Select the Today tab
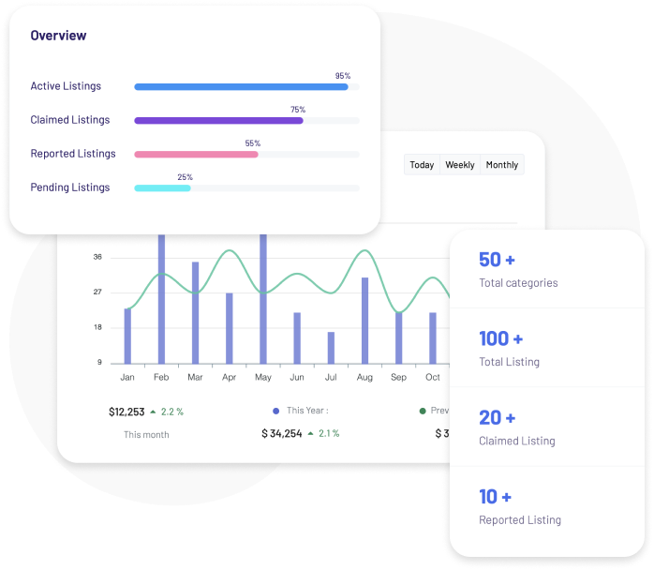The width and height of the screenshot is (654, 570). (x=422, y=165)
